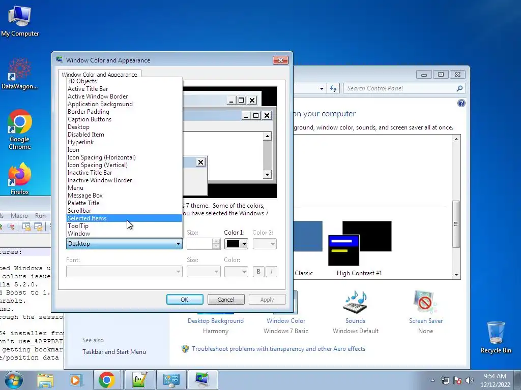Launch Google Chrome from the desktop

(20, 129)
